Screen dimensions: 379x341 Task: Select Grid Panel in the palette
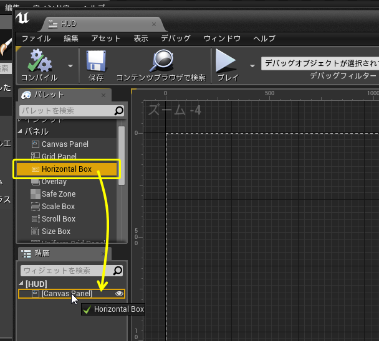[x=59, y=156]
